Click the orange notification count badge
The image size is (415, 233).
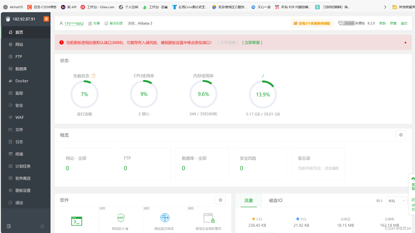tap(46, 19)
